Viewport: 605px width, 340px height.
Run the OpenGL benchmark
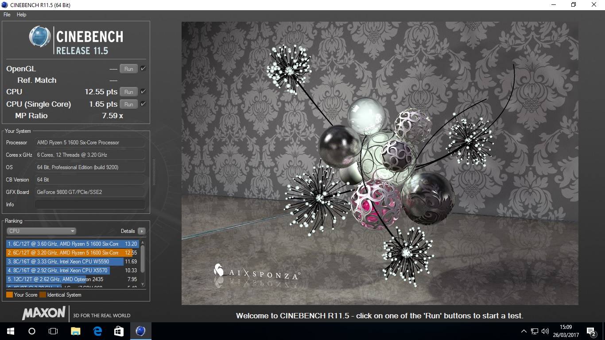coord(128,69)
